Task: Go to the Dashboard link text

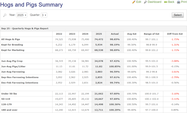Action: tap(155, 2)
